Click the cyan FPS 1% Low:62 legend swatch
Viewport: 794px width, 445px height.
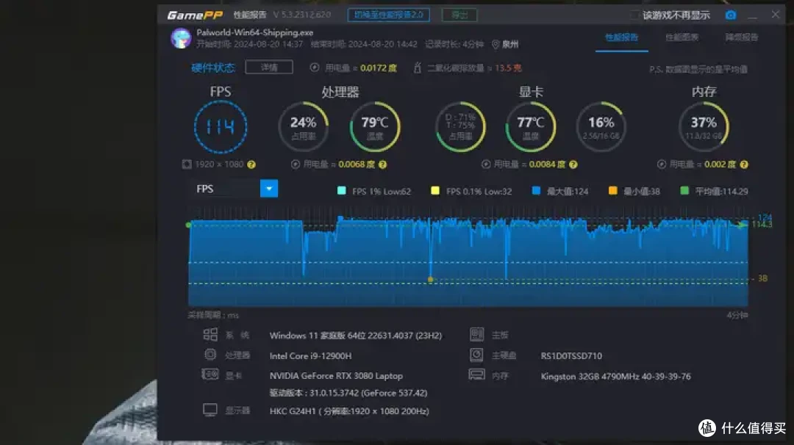(342, 191)
